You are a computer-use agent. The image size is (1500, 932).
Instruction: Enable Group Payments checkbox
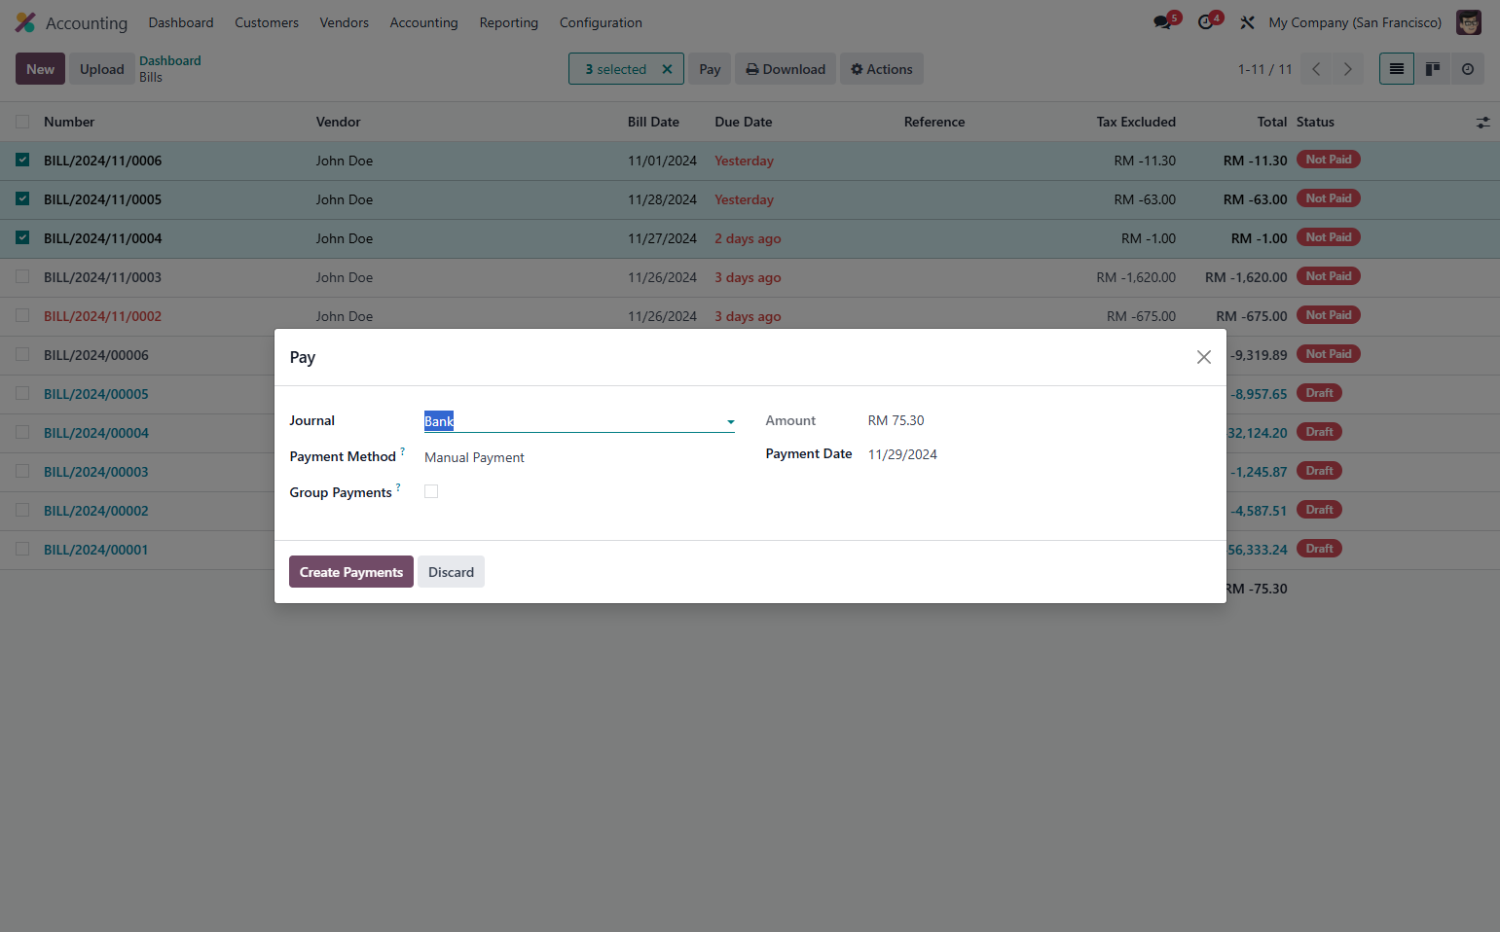click(x=431, y=492)
